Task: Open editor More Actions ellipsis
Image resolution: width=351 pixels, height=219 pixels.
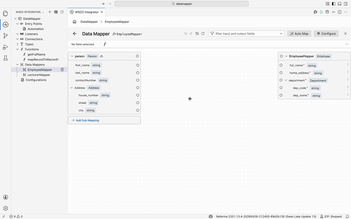Action: coord(345,12)
